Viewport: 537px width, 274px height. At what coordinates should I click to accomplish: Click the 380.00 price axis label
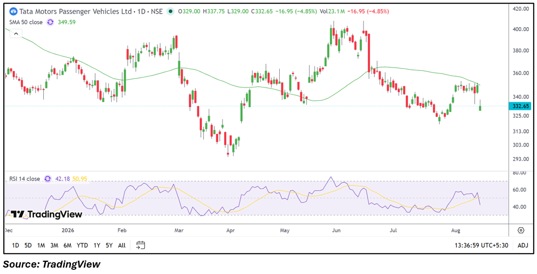(522, 51)
